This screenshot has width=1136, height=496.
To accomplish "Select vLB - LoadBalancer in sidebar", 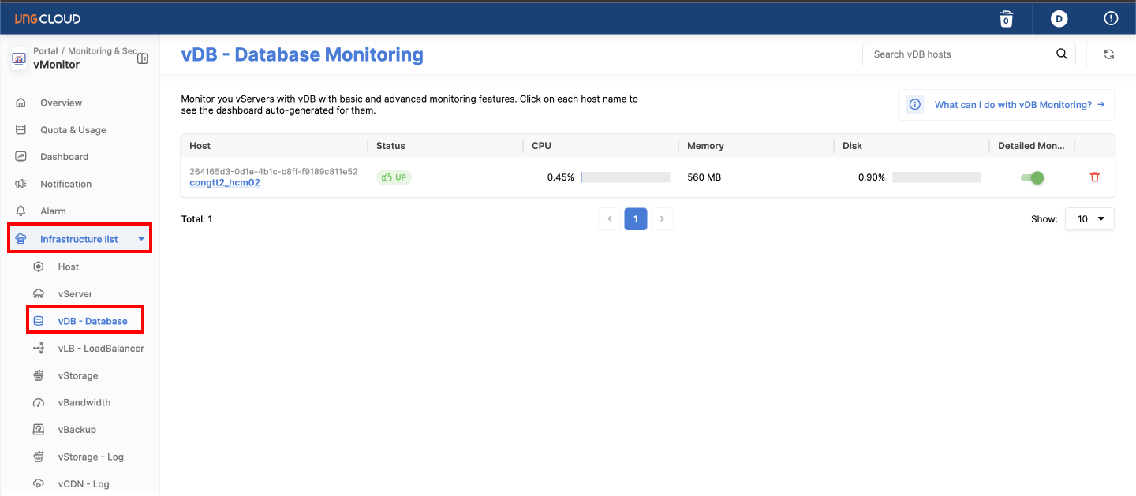I will (x=100, y=349).
